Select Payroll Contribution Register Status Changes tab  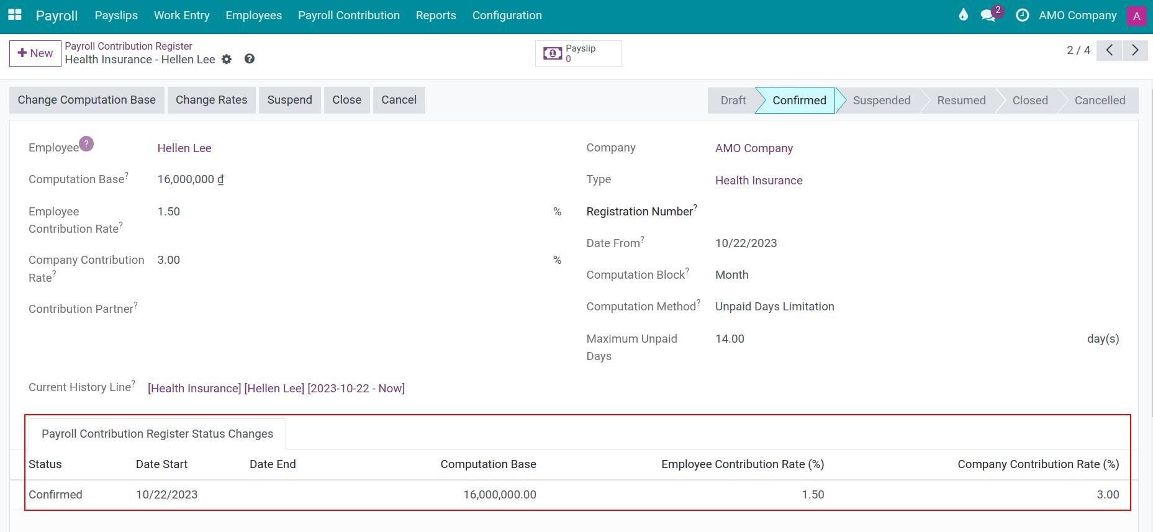coord(157,434)
